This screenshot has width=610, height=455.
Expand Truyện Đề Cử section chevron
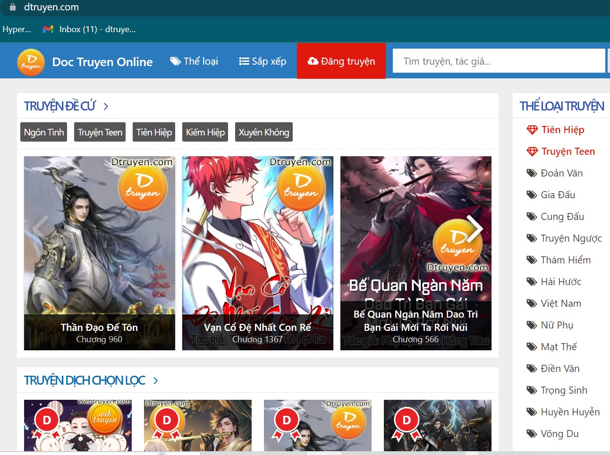point(106,107)
